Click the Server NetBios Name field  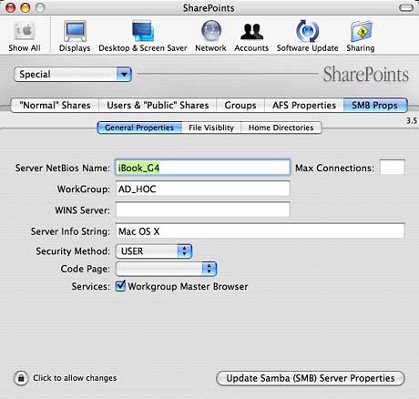[x=202, y=168]
